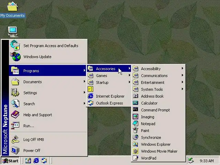The height and width of the screenshot is (165, 220).
Task: Click the Run icon in Start menu
Action: tap(15, 125)
